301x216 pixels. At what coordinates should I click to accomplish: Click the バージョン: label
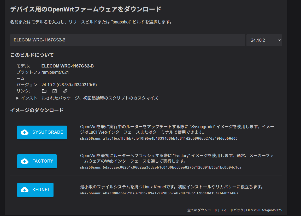point(27,85)
